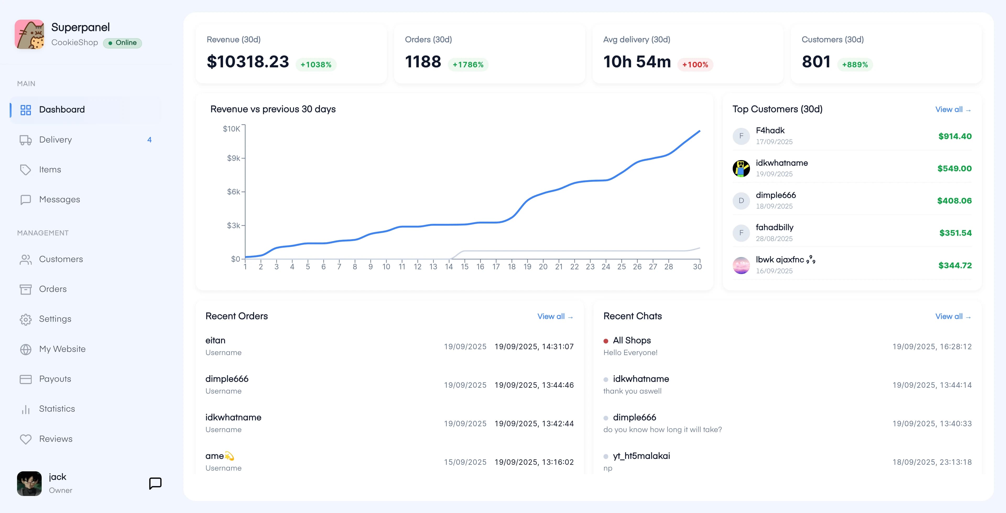Toggle the shop Online status badge
This screenshot has width=1006, height=513.
click(x=123, y=43)
